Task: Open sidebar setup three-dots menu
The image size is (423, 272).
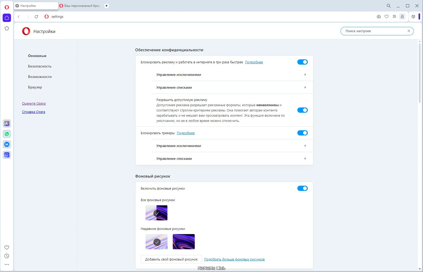Action: point(7,264)
